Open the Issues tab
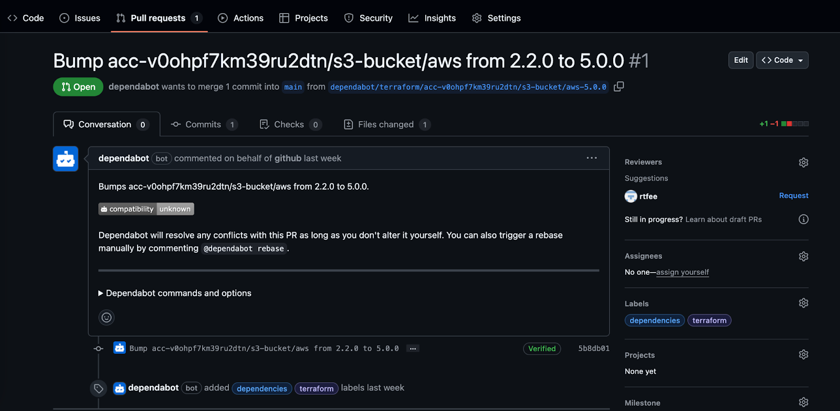Image resolution: width=840 pixels, height=411 pixels. coord(80,18)
